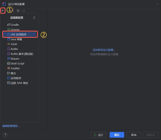Choose JAR 应用程序 from the list
This screenshot has height=140, width=161.
pyautogui.click(x=20, y=34)
